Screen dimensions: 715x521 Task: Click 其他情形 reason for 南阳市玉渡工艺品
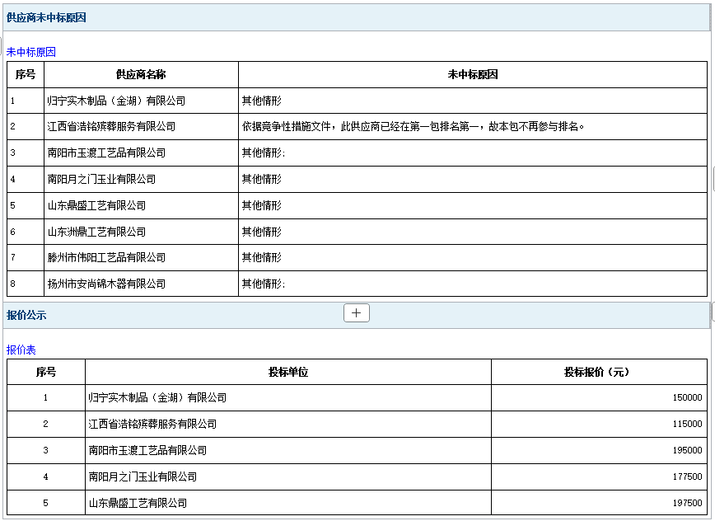263,153
